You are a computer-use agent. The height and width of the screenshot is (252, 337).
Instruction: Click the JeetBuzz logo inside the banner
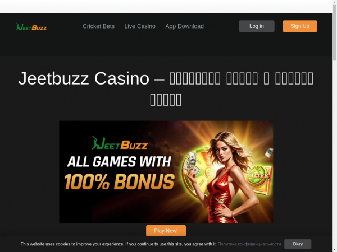click(120, 143)
